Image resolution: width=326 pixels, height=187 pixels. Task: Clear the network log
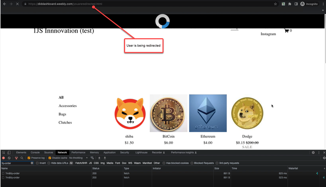click(9, 158)
